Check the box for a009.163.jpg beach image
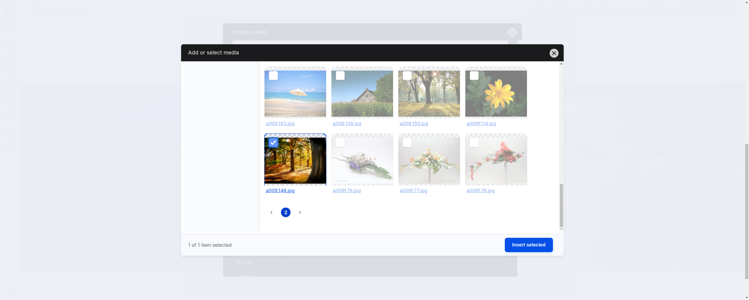The image size is (749, 300). click(273, 76)
